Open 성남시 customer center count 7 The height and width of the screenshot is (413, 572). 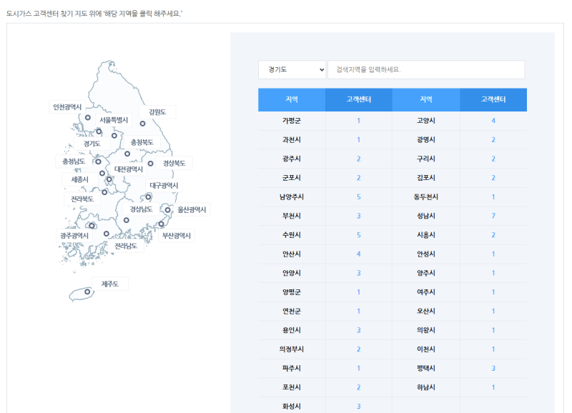point(493,216)
